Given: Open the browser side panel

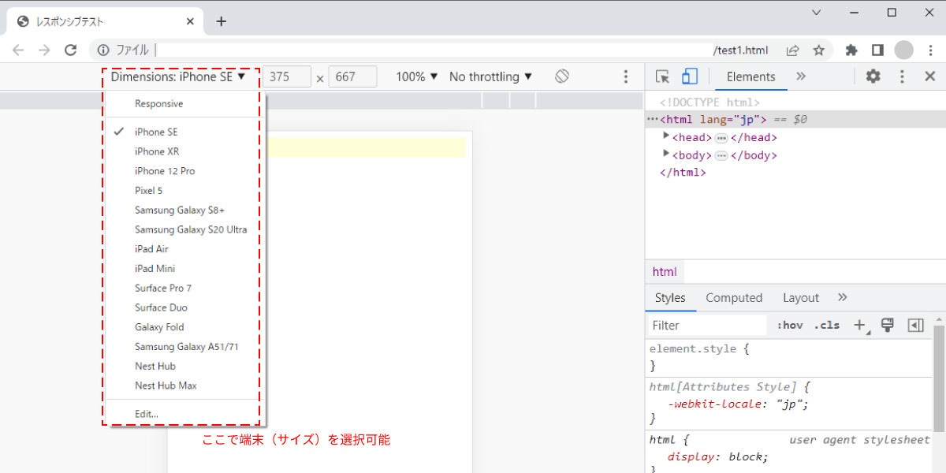Looking at the screenshot, I should coord(877,50).
